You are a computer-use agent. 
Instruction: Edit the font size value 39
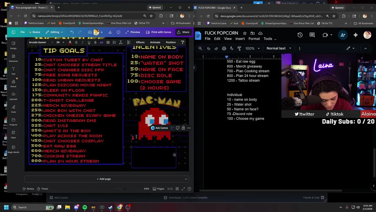click(x=58, y=42)
